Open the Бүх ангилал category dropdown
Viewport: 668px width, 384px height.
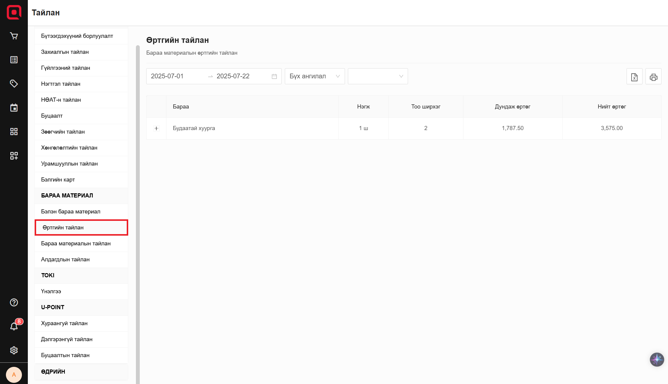coord(314,76)
